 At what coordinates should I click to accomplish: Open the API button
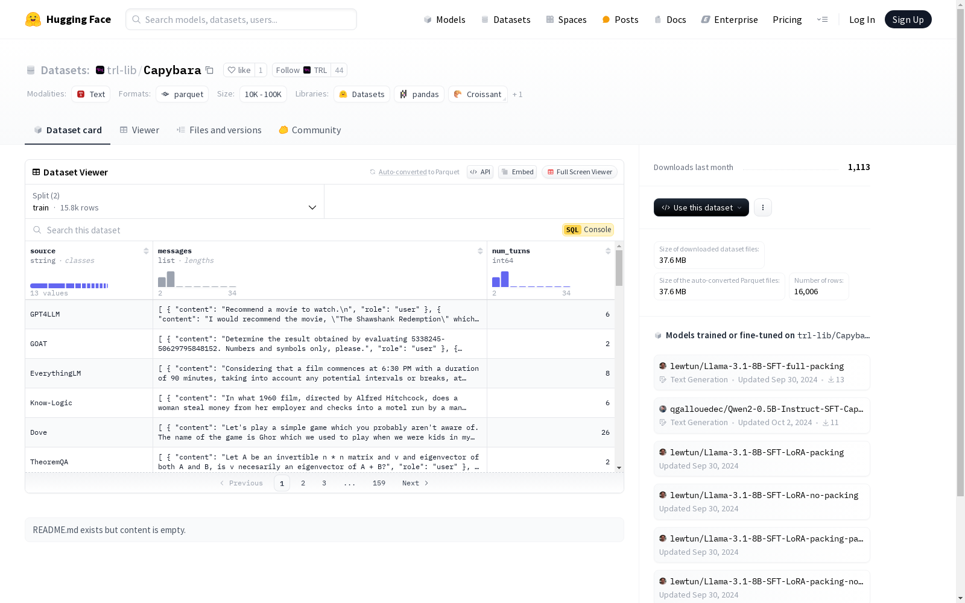pos(480,172)
